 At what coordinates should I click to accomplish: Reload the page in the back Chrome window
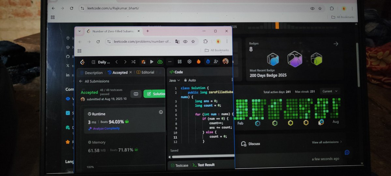71,8
